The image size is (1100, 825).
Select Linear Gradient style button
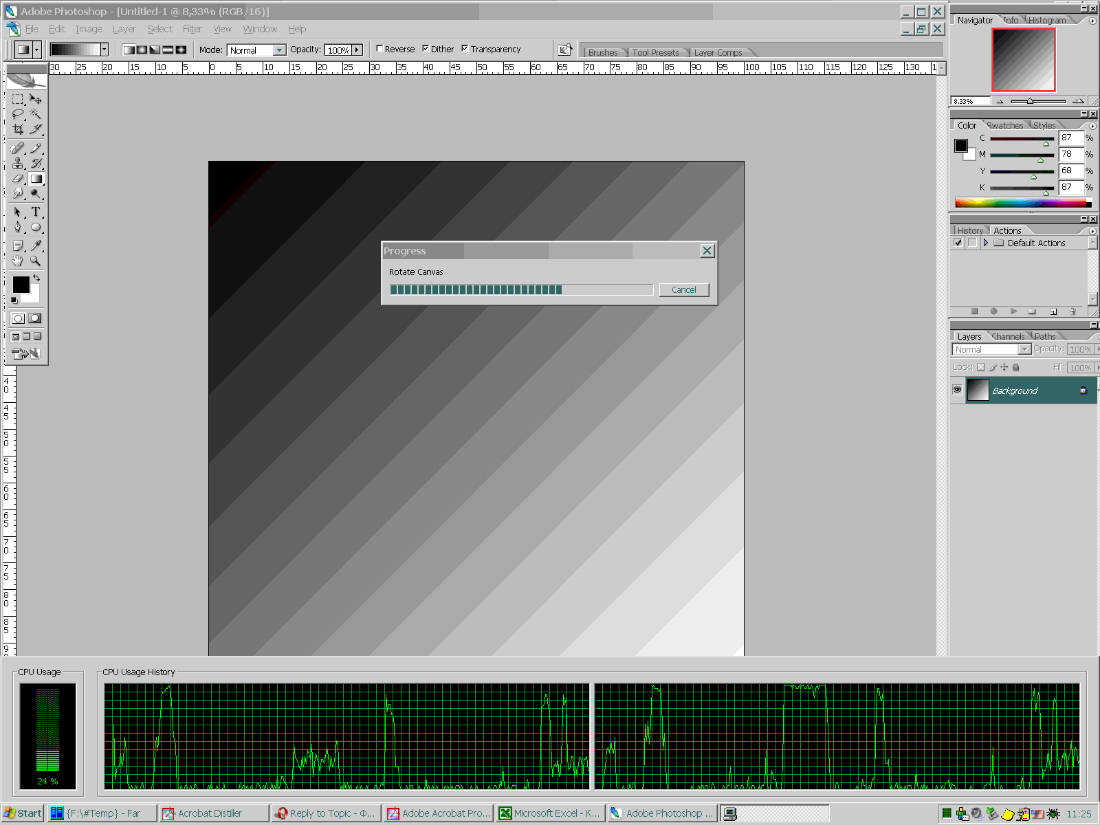coord(129,49)
